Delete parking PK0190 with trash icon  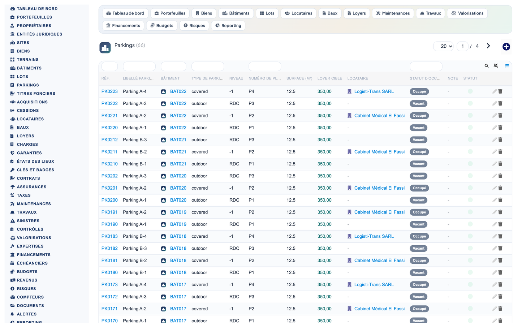(500, 224)
